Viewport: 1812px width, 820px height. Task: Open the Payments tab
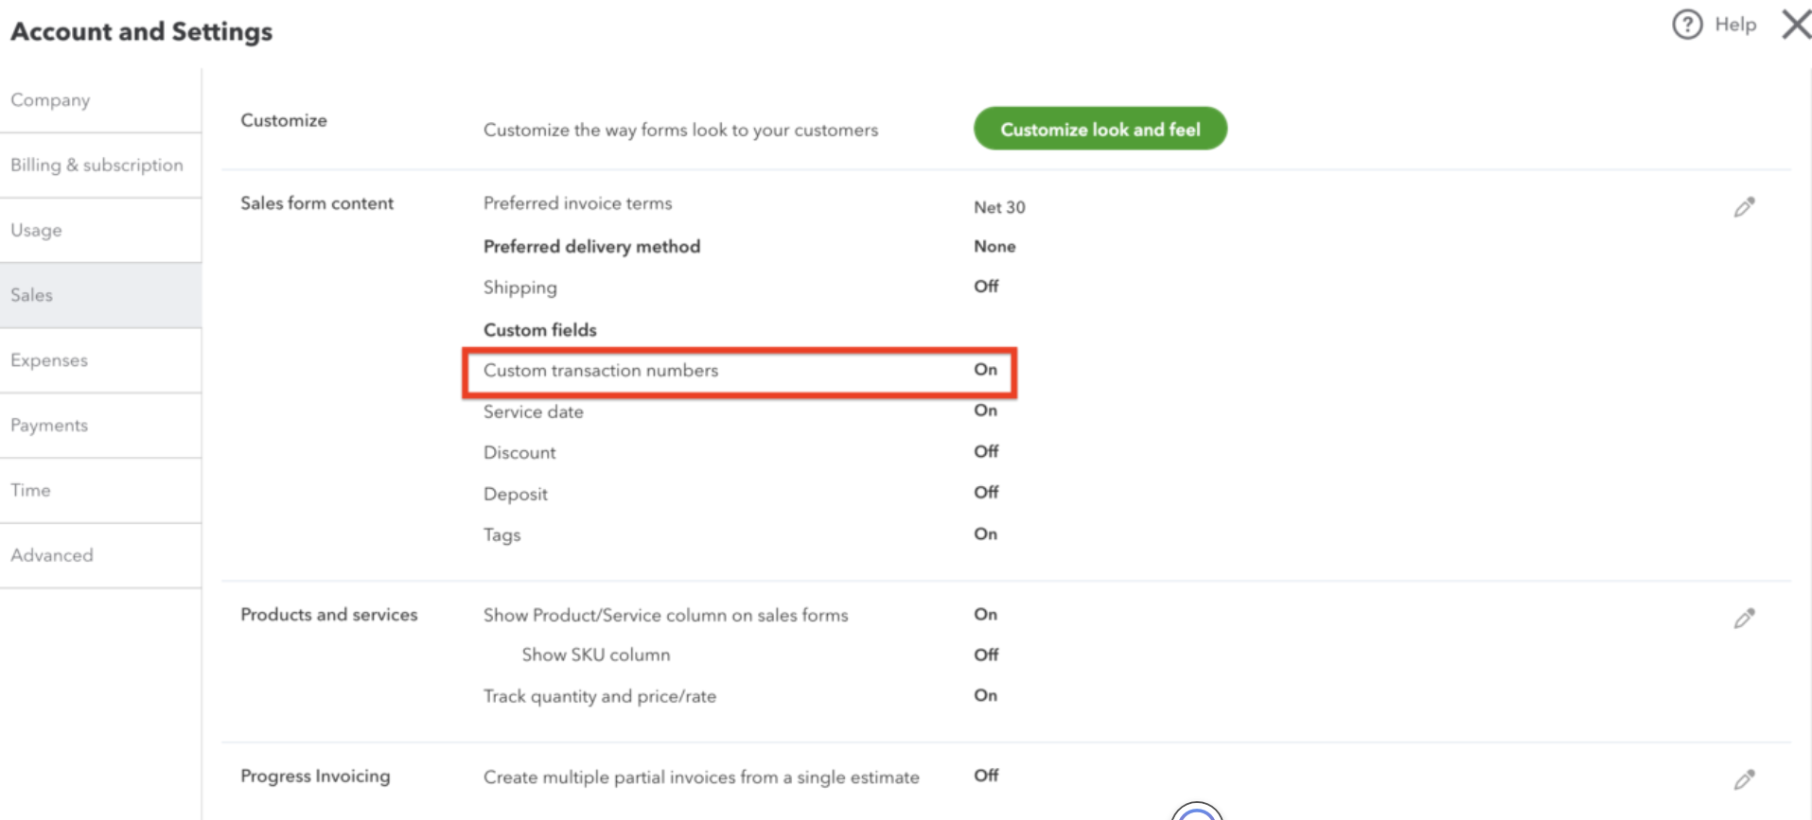point(100,426)
